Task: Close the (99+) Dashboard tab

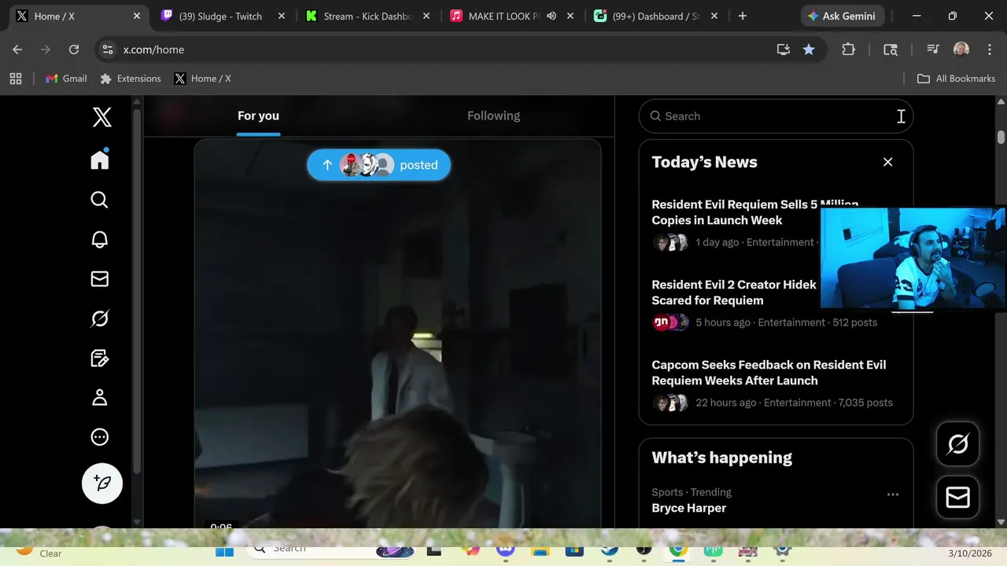Action: coord(714,16)
